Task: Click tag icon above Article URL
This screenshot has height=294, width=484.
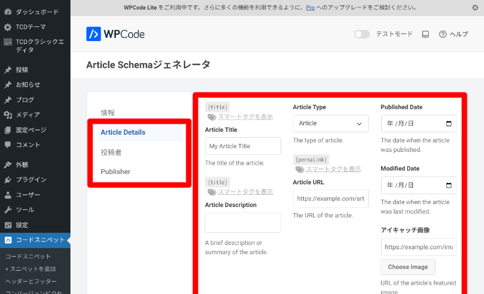Action: tap(300, 170)
